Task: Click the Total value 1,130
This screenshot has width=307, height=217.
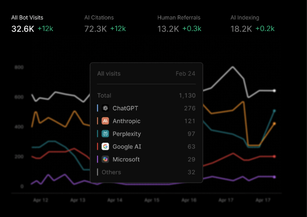Action: tap(187, 95)
